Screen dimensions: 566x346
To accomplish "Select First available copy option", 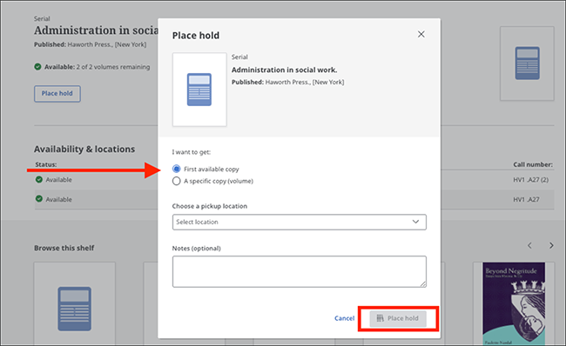I will [176, 169].
